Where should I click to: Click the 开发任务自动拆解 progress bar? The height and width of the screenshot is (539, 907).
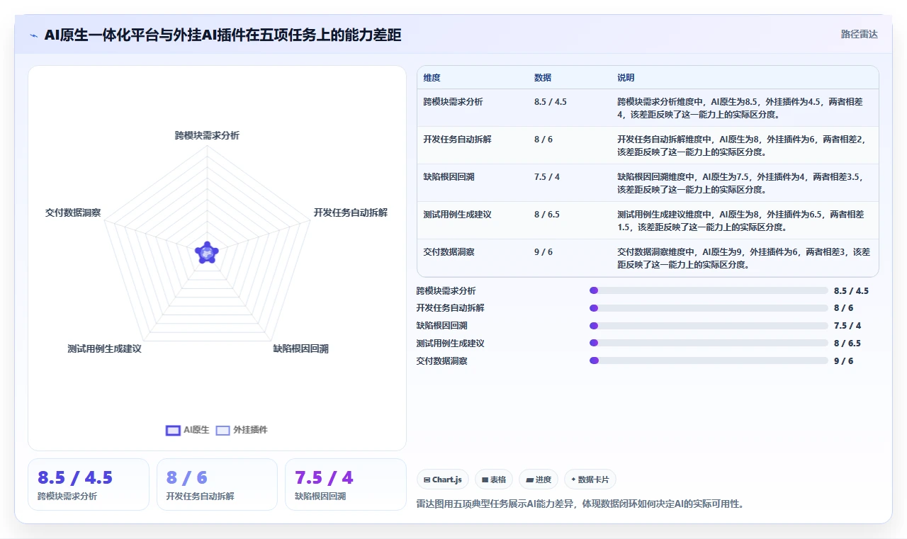coord(709,308)
